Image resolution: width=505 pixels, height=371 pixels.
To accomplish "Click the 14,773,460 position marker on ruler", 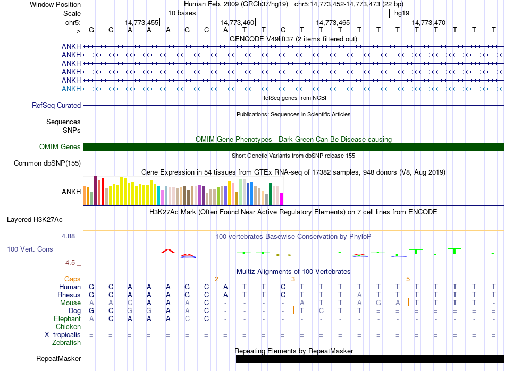I will [237, 23].
